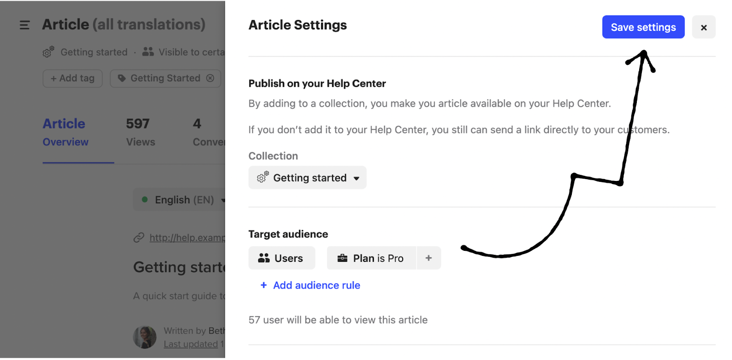Open the help.example article URL link
This screenshot has height=360, width=732.
187,238
